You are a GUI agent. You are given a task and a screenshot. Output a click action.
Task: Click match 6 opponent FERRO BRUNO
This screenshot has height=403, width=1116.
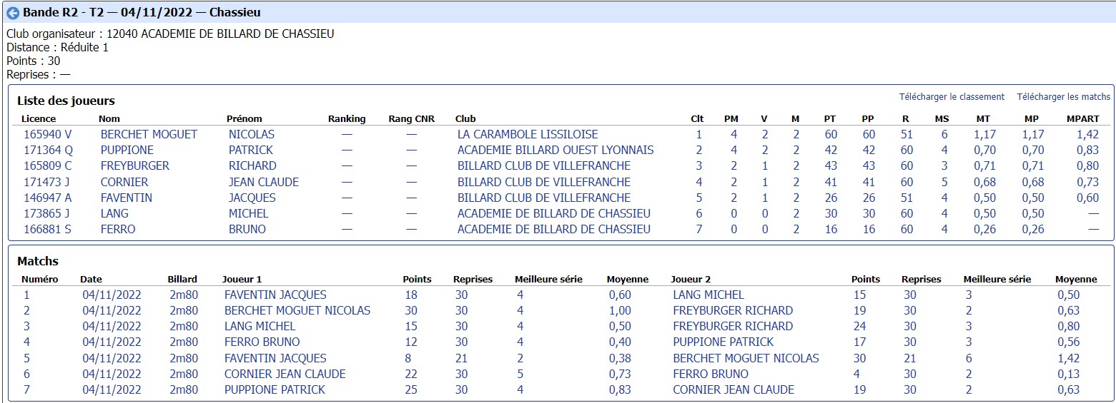pos(711,374)
